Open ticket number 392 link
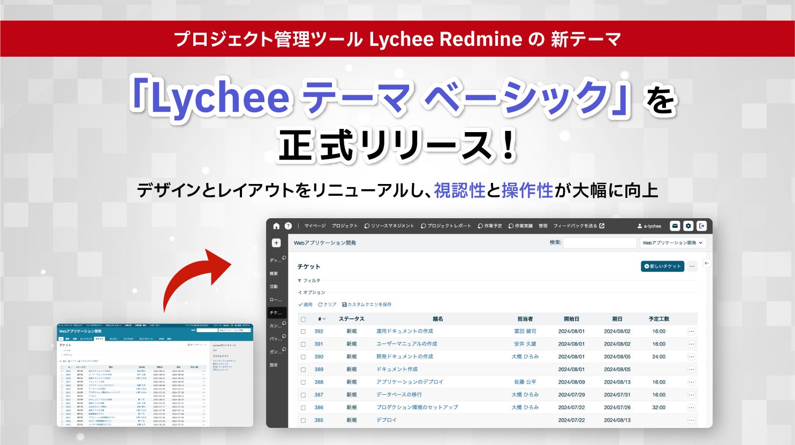 [x=319, y=332]
